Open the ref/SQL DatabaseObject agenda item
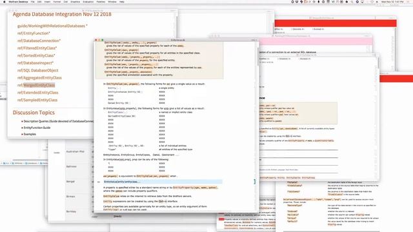Viewport: 413px width, 232px height. click(x=37, y=70)
